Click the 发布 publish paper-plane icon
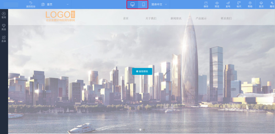 point(228,3)
